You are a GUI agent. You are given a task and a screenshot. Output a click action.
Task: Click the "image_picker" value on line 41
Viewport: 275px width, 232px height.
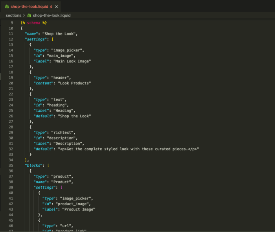(x=75, y=198)
